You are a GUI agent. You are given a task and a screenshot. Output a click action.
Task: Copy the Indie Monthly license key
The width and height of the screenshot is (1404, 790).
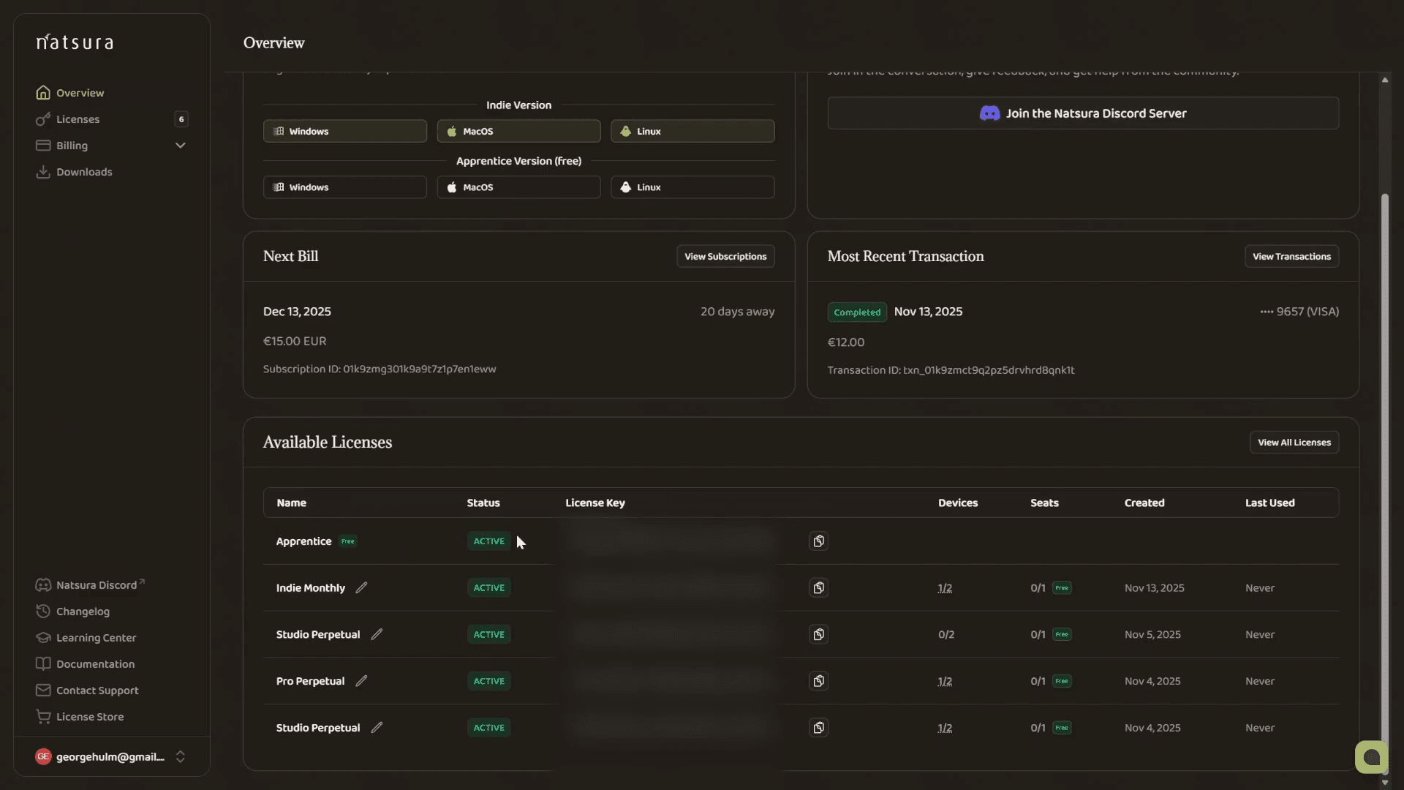pyautogui.click(x=818, y=588)
